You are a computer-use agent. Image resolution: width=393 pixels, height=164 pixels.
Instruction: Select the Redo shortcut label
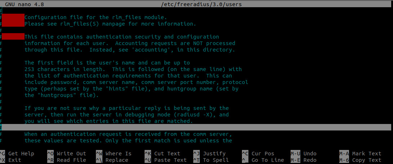tap(310, 160)
